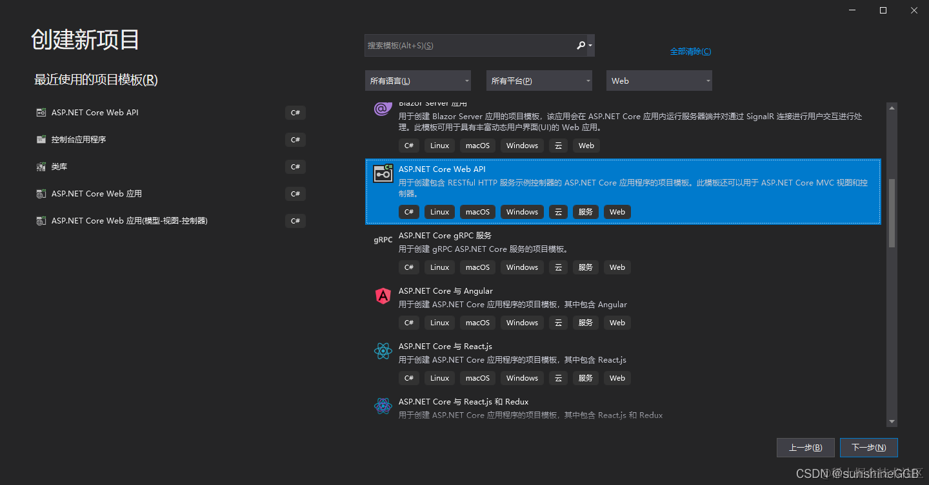Click Web tag under gRPC 服务 template

[x=617, y=267]
